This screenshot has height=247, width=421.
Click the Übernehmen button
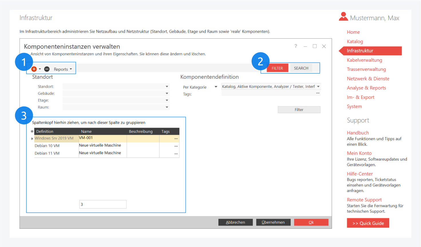pos(273,222)
